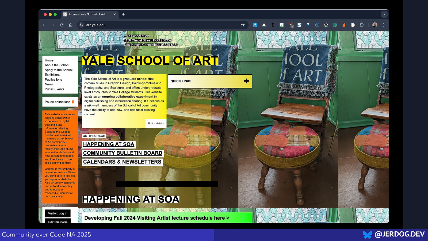Screen dimensions: 428x241
Task: Open the stacked layers Buffer extension
Action: click(x=273, y=25)
